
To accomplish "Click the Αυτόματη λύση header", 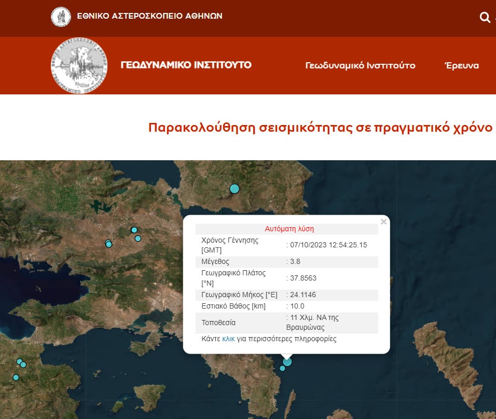I will [289, 229].
